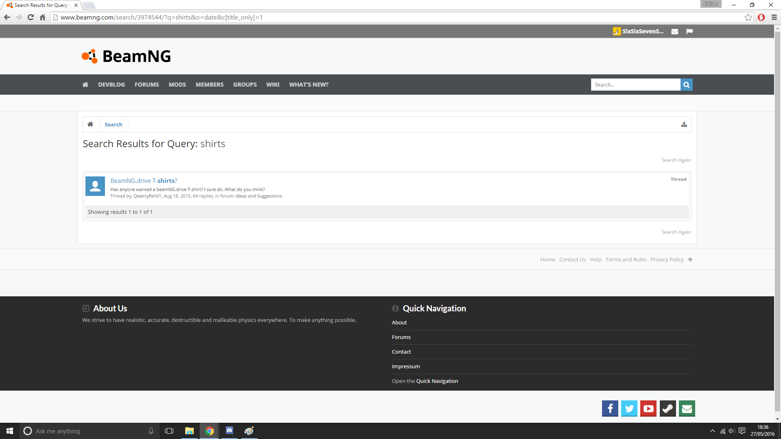Screen dimensions: 781x439
Task: Open the GROUPS menu item
Action: click(x=245, y=85)
